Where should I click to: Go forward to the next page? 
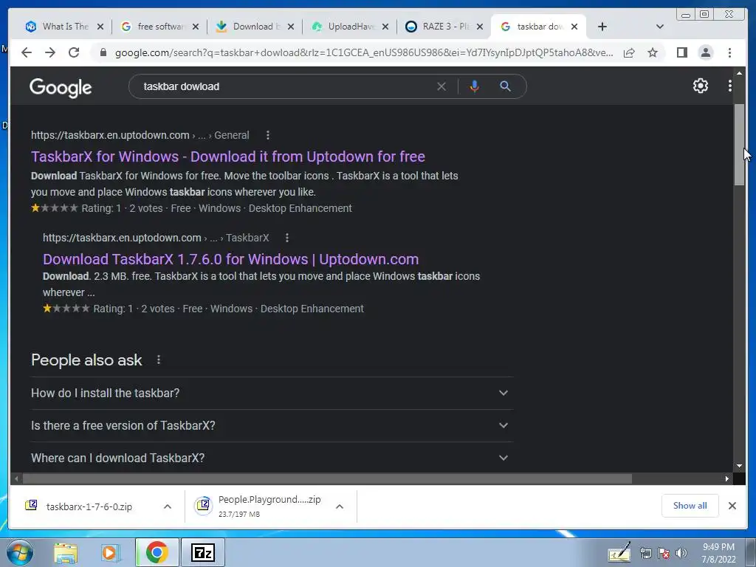point(50,52)
